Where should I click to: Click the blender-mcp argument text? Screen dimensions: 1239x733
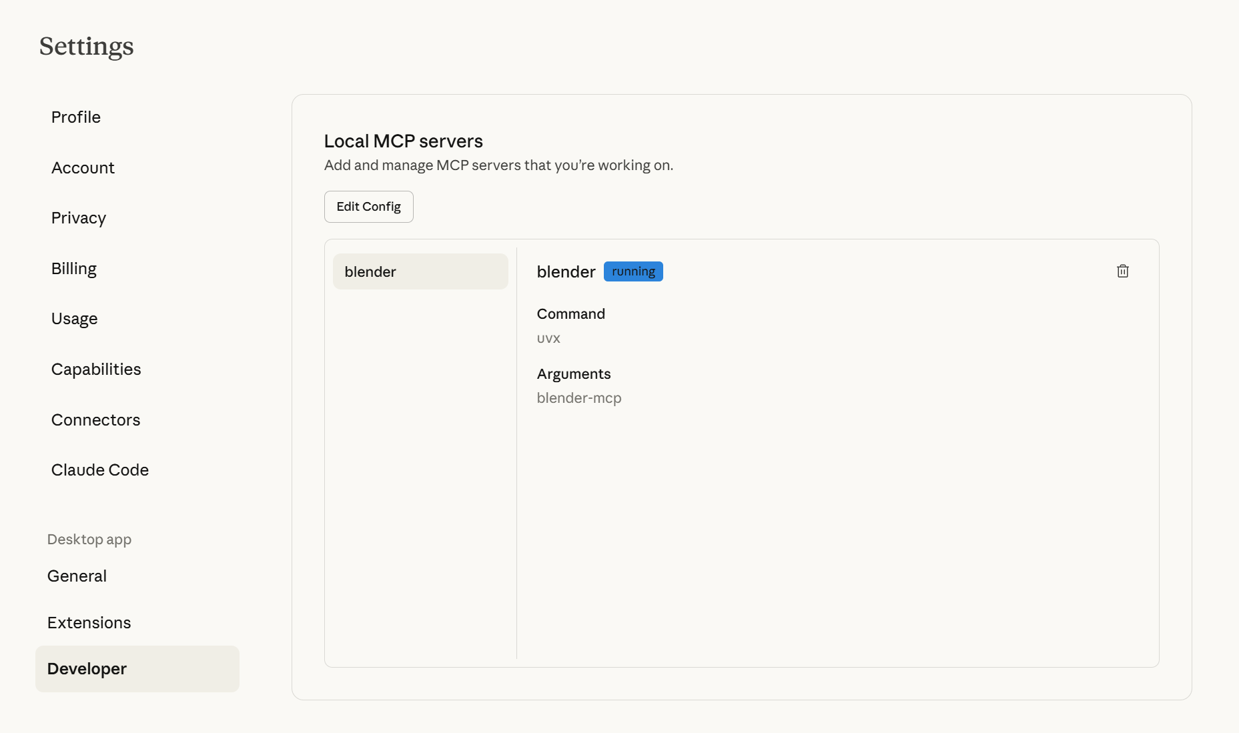point(579,398)
